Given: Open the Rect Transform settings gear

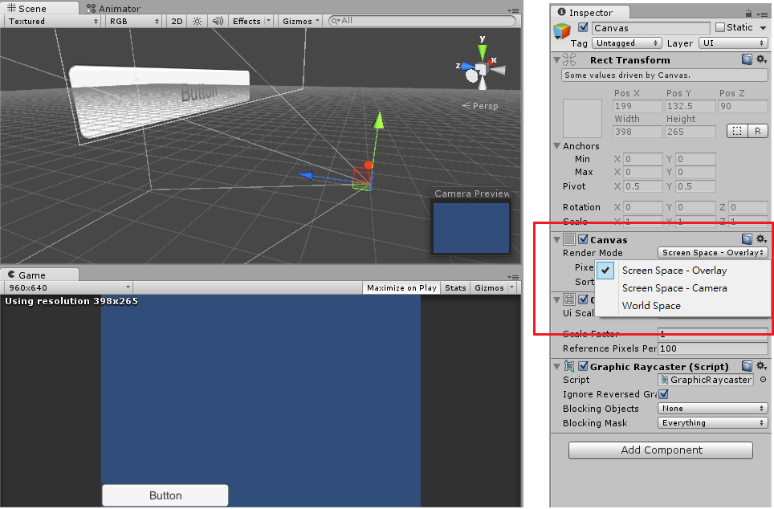Looking at the screenshot, I should point(761,59).
